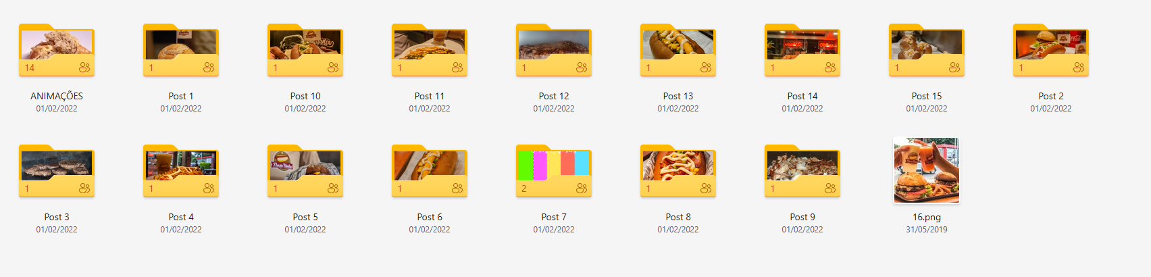Open the Post 4 folder
This screenshot has width=1151, height=277.
pos(181,171)
